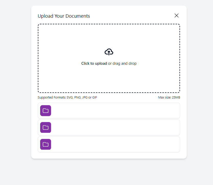Open the third purple folder icon
Image resolution: width=213 pixels, height=185 pixels.
coord(46,144)
